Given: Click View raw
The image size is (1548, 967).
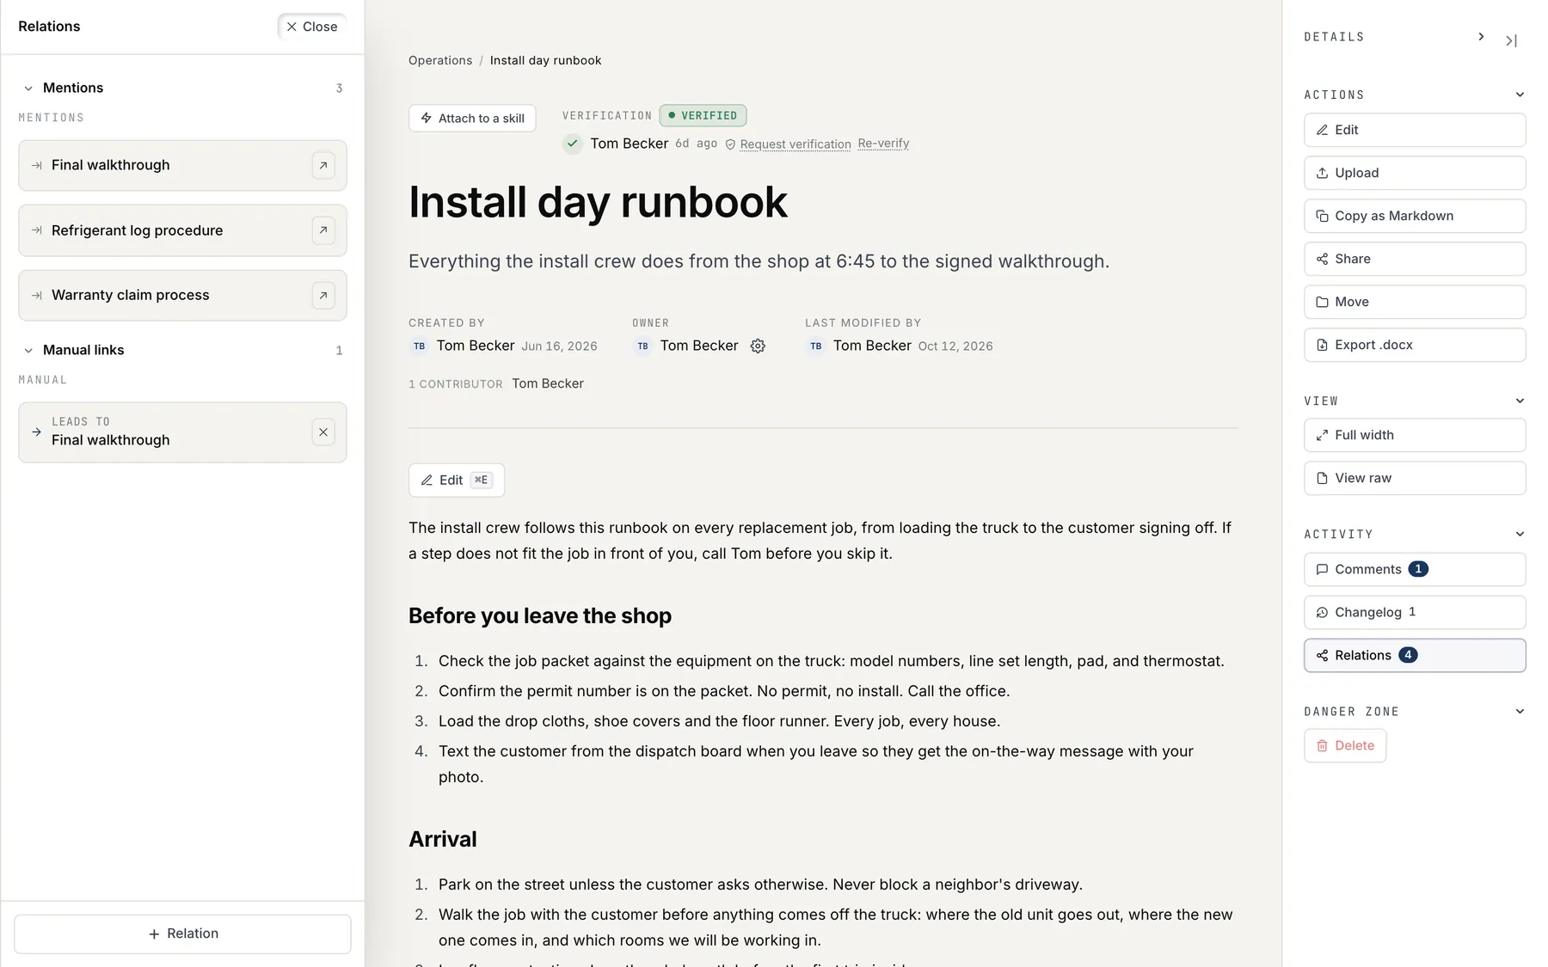Looking at the screenshot, I should (1415, 478).
